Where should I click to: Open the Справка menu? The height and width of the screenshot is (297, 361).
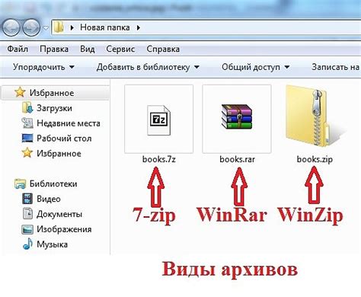[163, 49]
